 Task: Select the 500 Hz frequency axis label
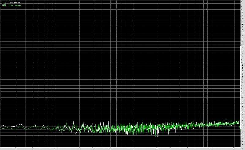tap(110, 148)
